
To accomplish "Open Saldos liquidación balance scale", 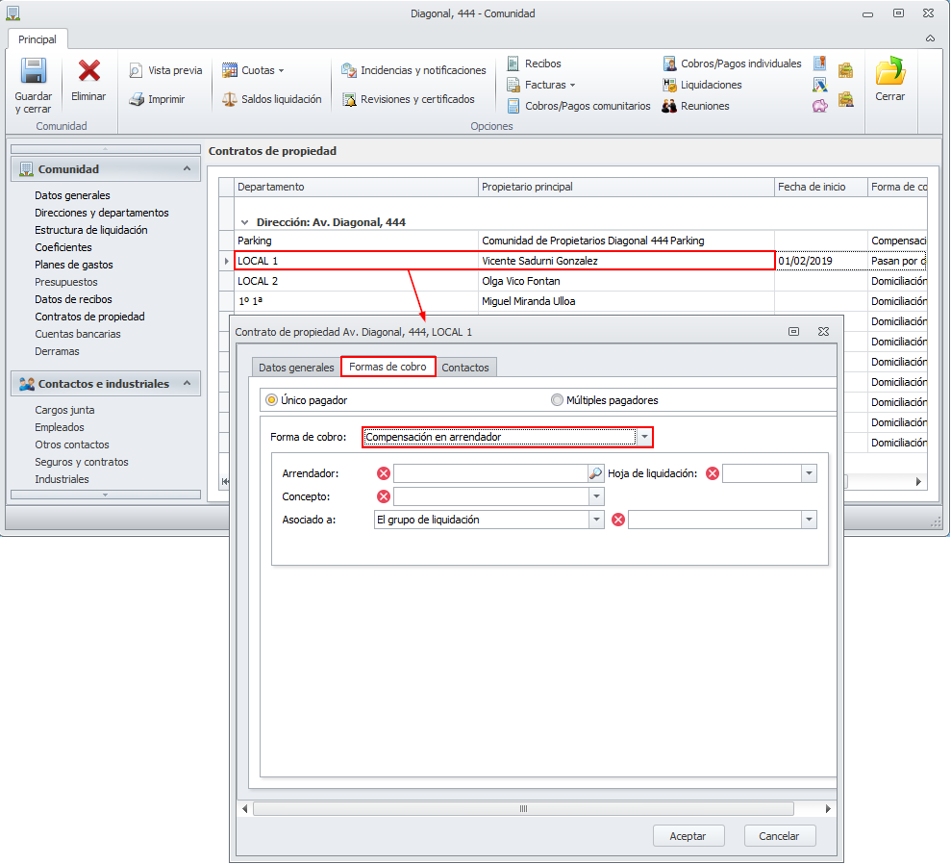I will [272, 99].
